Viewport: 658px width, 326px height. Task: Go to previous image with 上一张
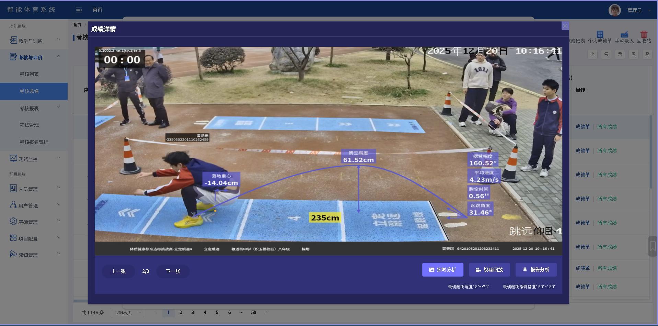118,271
